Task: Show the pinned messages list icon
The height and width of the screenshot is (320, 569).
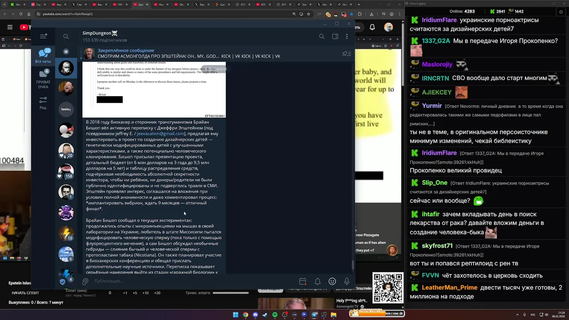Action: tap(346, 54)
